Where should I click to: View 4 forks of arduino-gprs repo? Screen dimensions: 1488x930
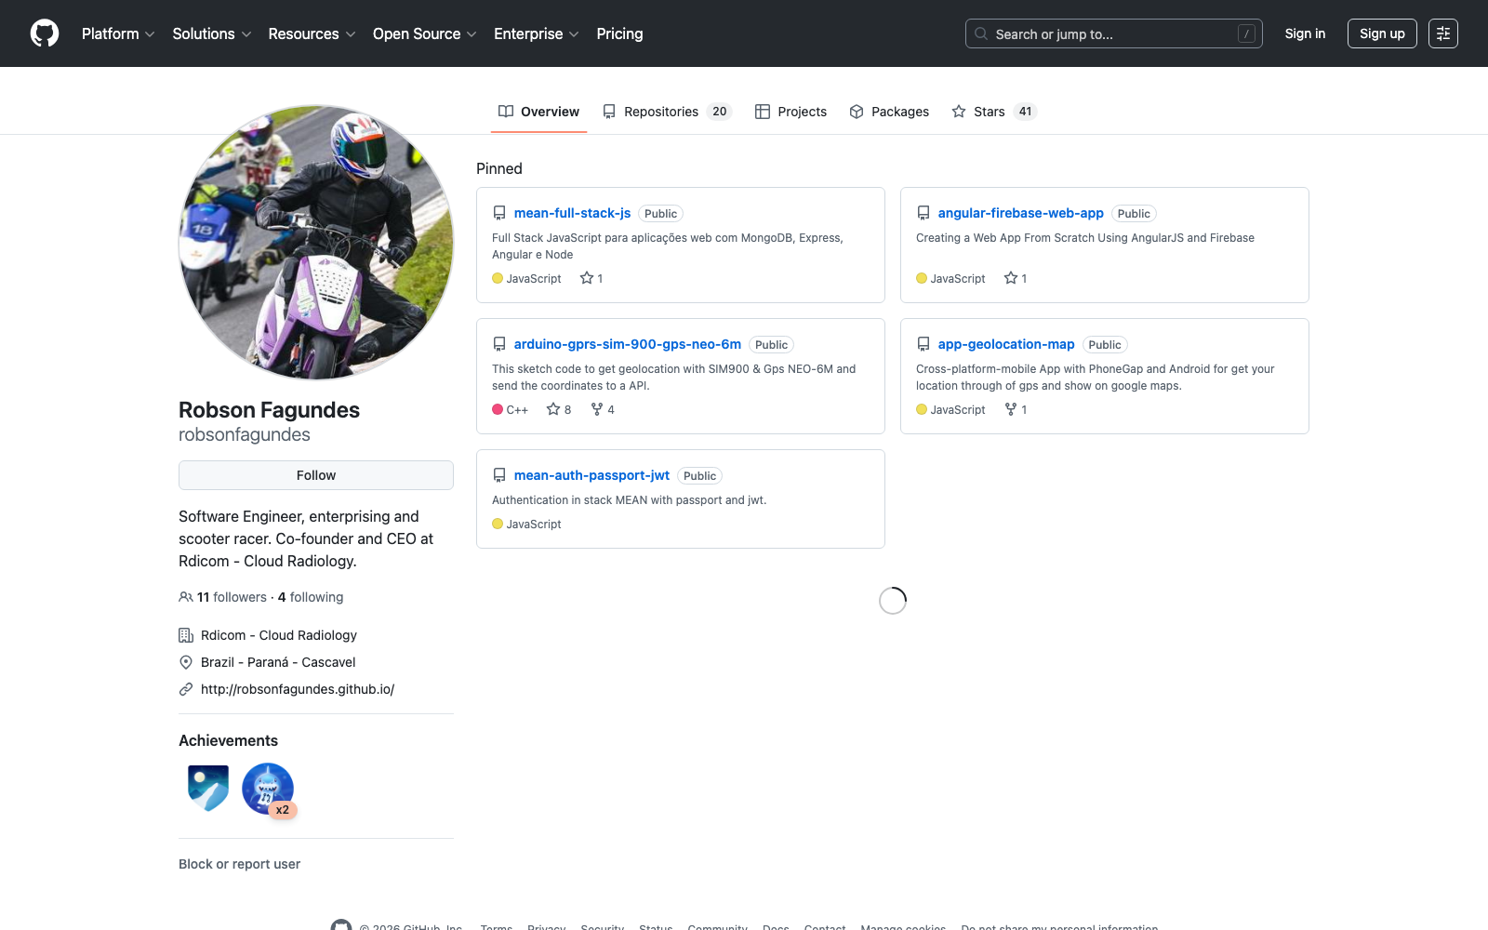click(603, 409)
